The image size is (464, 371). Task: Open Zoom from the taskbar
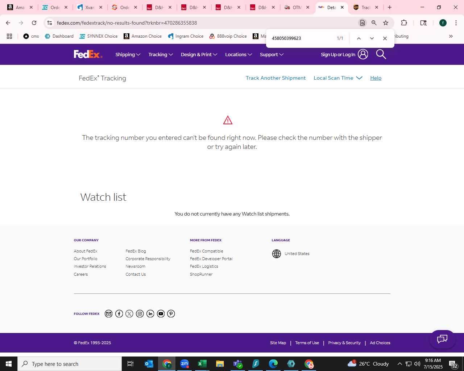point(185,364)
